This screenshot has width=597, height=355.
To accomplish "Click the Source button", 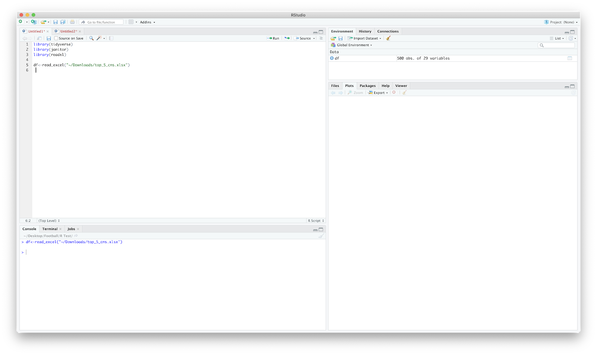I will (303, 38).
